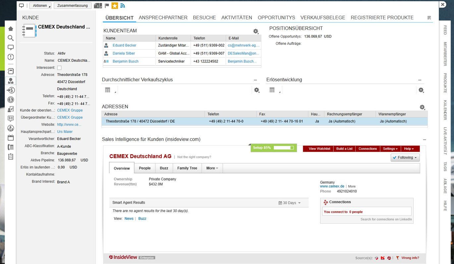Open the People tab in InsideView

tap(145, 168)
